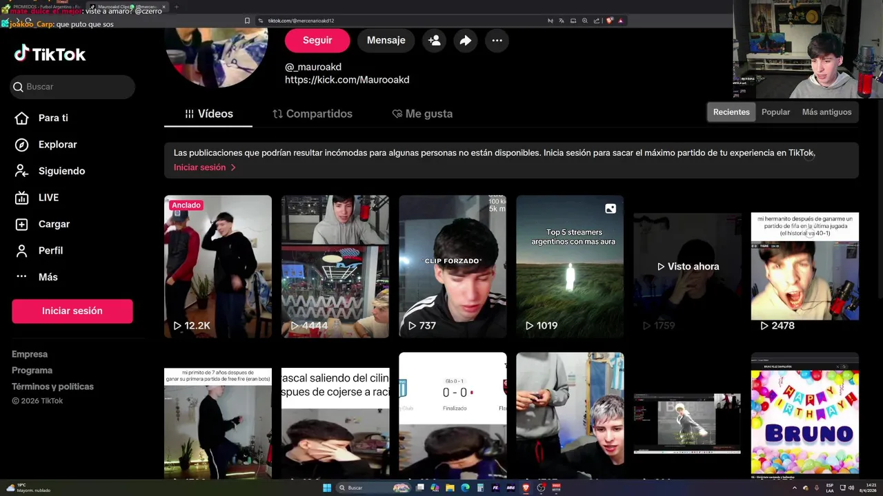Click the Buscar search field in TikTok sidebar
The height and width of the screenshot is (496, 883).
[72, 87]
